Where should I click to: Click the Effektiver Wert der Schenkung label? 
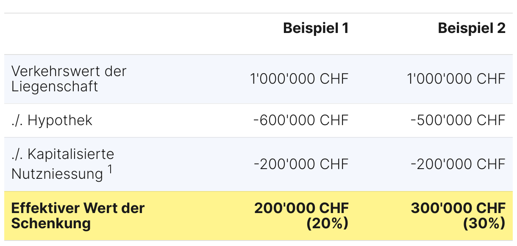point(78,216)
